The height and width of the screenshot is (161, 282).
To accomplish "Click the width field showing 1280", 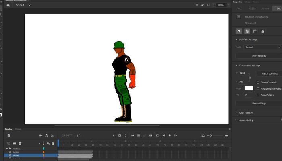I will click(243, 73).
